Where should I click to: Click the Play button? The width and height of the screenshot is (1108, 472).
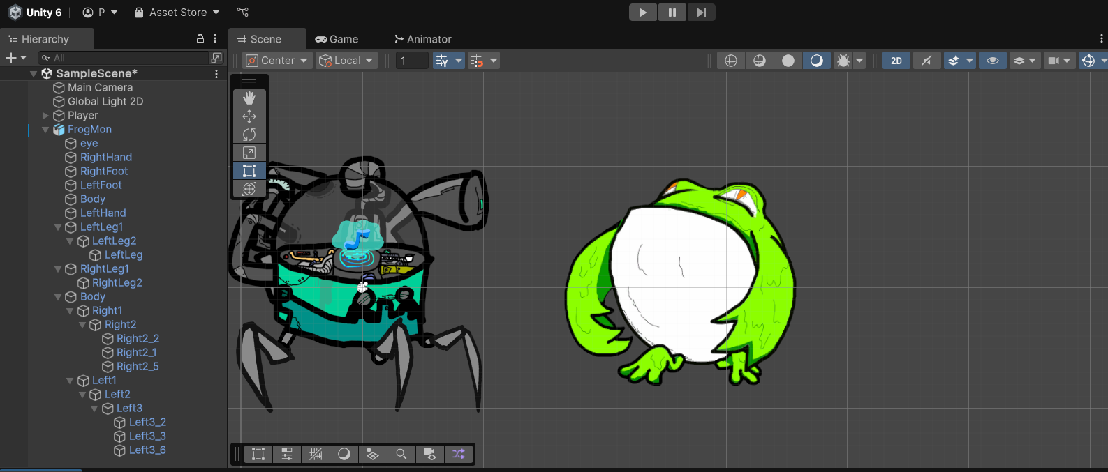[x=642, y=13]
